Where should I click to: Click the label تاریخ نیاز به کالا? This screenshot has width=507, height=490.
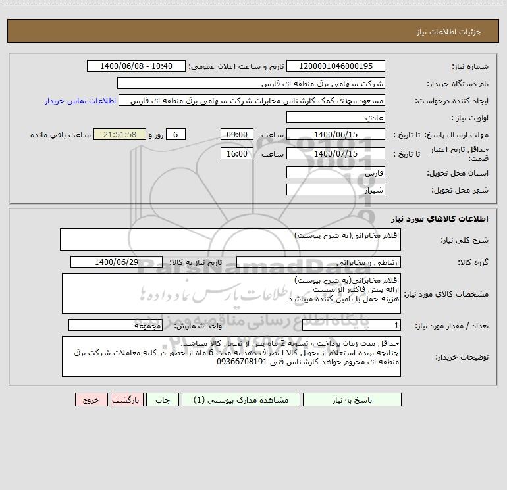click(196, 262)
